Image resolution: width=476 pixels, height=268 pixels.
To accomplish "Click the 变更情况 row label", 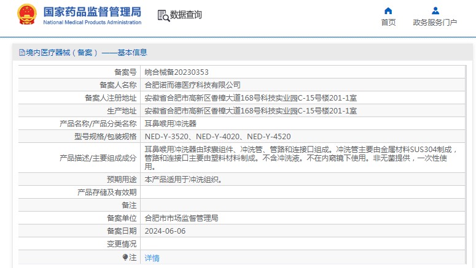I will pos(122,243).
